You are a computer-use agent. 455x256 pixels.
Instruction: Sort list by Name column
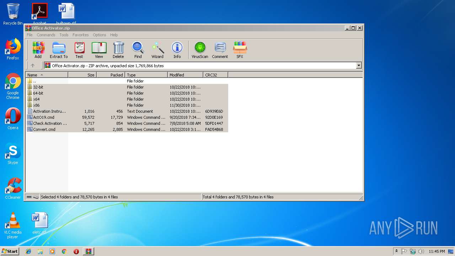[47, 75]
